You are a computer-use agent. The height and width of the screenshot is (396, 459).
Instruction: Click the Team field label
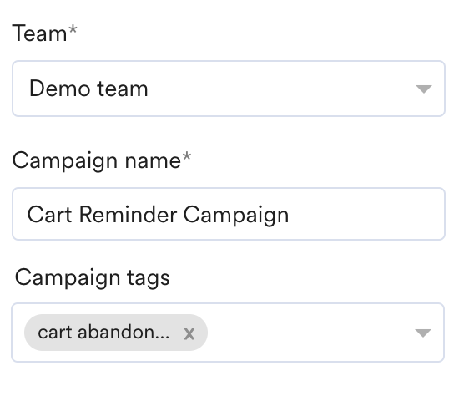click(x=39, y=33)
